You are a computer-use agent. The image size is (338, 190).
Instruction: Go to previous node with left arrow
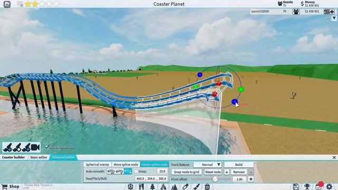click(x=227, y=172)
